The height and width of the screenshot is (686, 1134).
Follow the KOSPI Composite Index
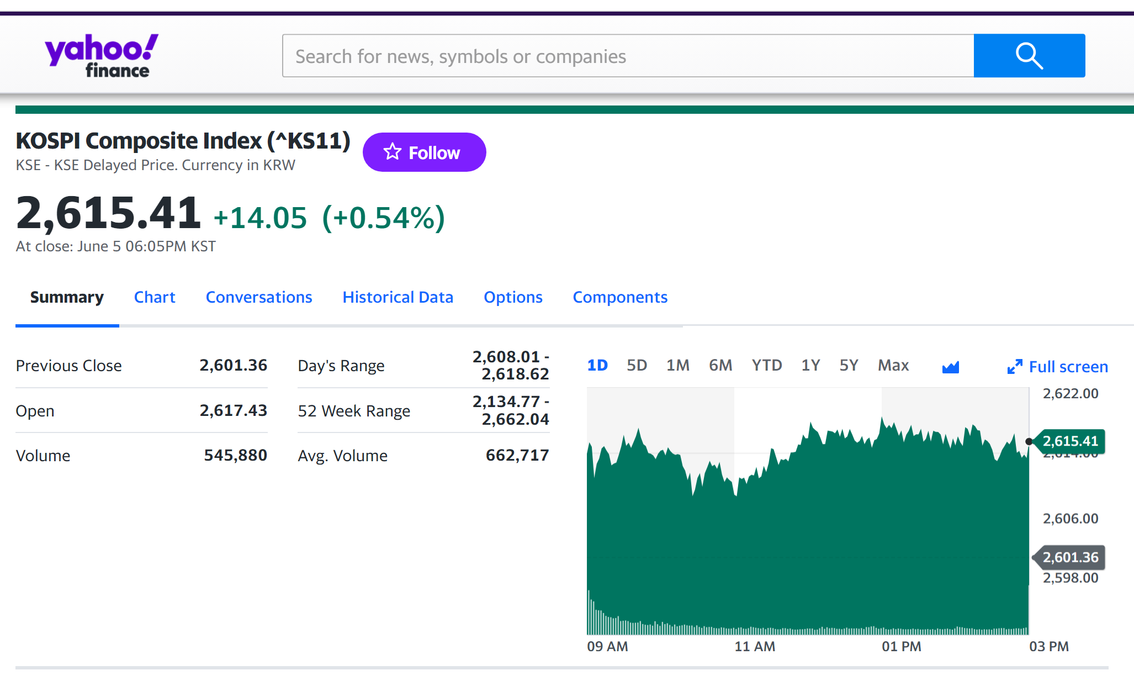point(424,152)
